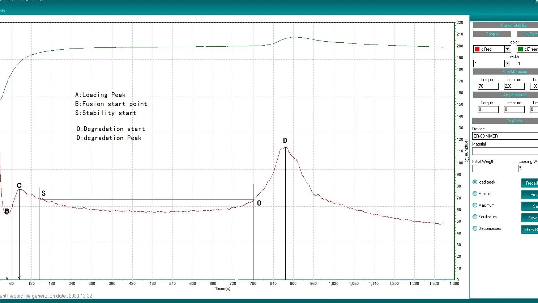Click the red torque color swatch
Image resolution: width=538 pixels, height=303 pixels.
point(477,49)
